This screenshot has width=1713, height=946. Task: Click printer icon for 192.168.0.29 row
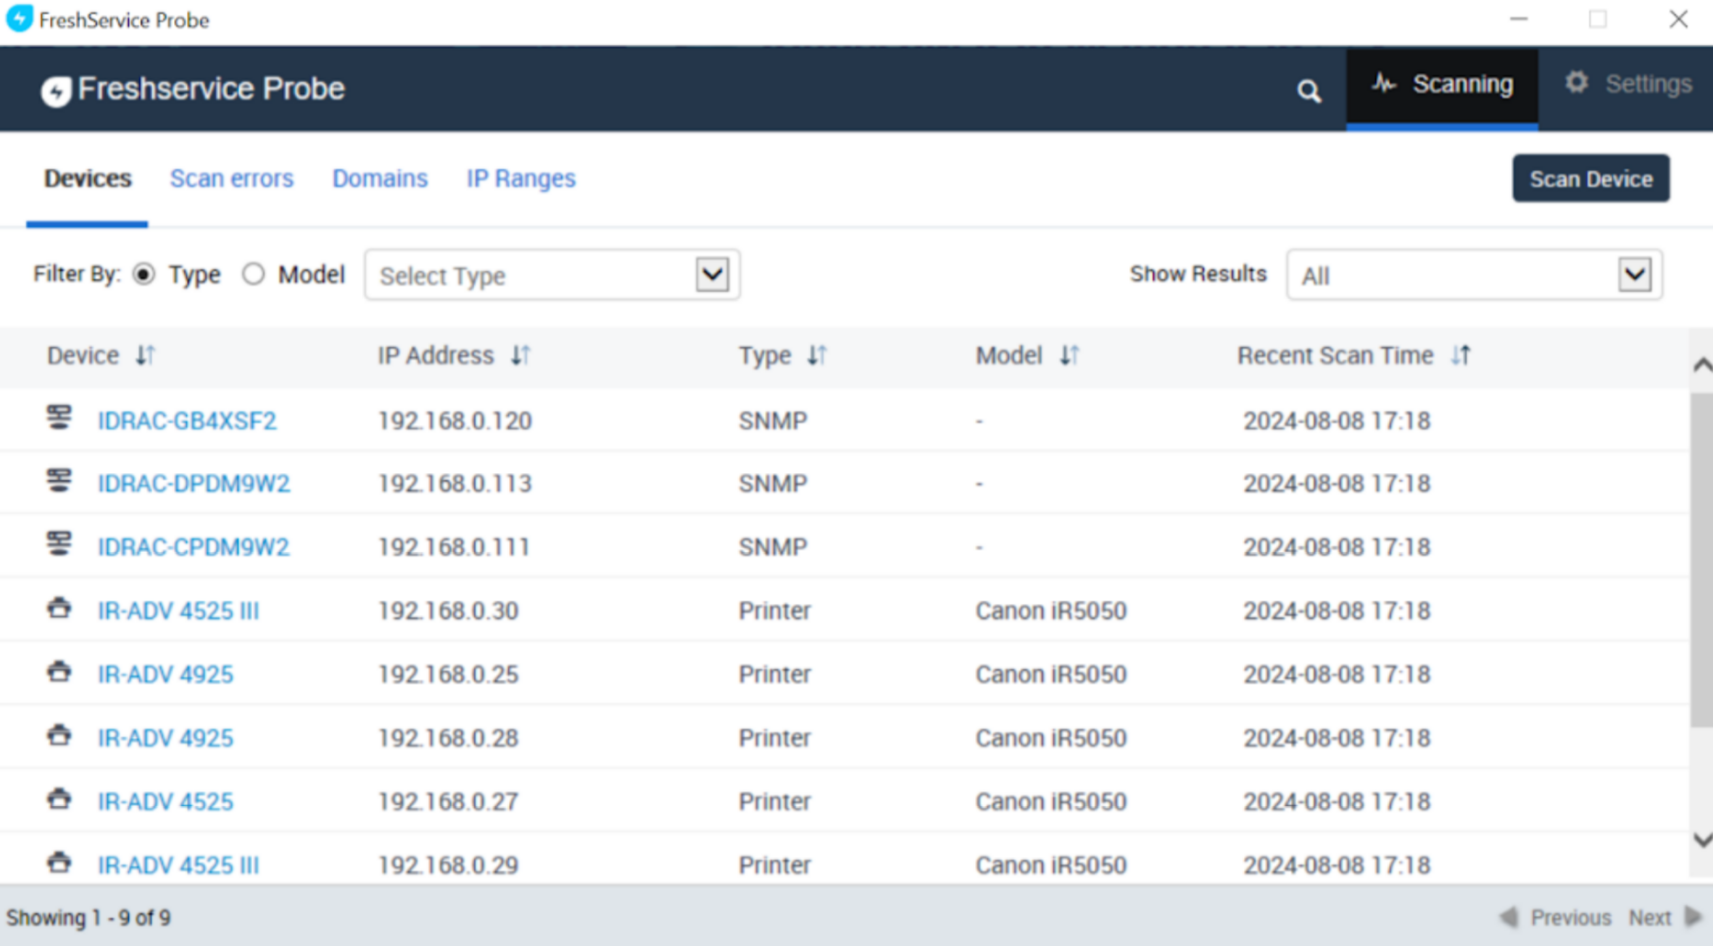pyautogui.click(x=59, y=863)
